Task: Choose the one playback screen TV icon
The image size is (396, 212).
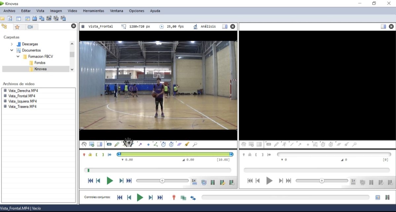Action: pos(34,18)
